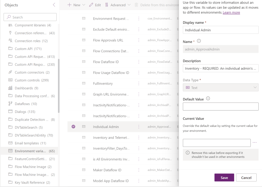The image size is (262, 187).
Task: Collapse the Objects panel with the chevron
Action: pos(54,5)
